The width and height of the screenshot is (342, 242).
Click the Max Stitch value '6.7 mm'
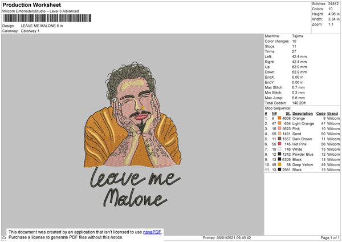pos(298,87)
